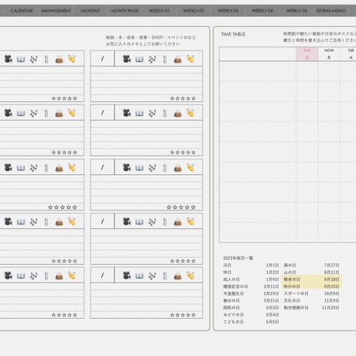
Task: Choose movie camera icon in third right-column memo card
Action: point(127,167)
